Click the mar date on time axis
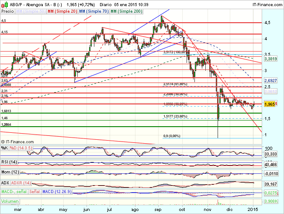The image size is (284, 214). [18, 210]
